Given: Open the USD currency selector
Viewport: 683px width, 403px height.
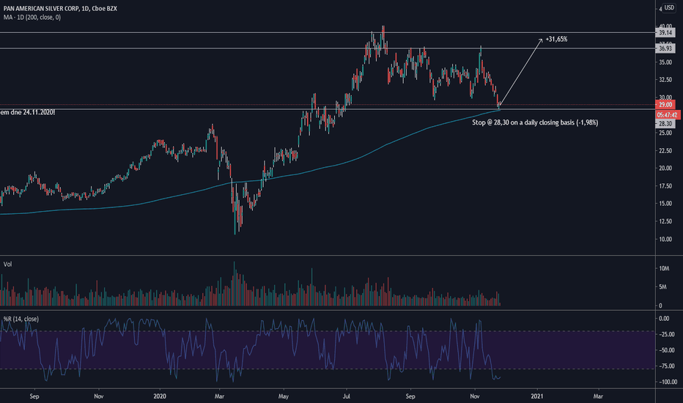Looking at the screenshot, I should pos(669,8).
